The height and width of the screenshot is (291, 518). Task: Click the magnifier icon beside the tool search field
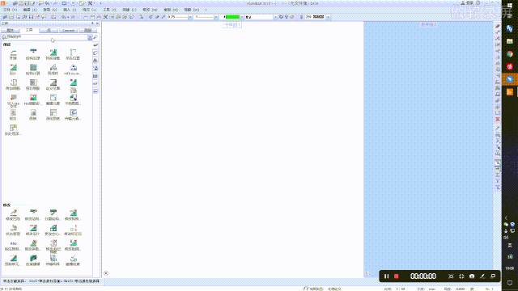[x=96, y=37]
